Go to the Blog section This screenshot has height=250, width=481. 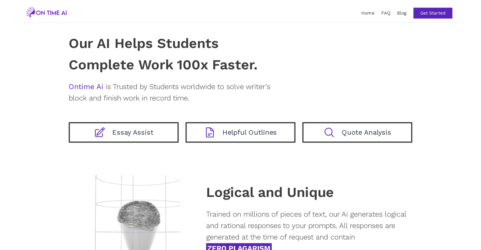[x=402, y=13]
